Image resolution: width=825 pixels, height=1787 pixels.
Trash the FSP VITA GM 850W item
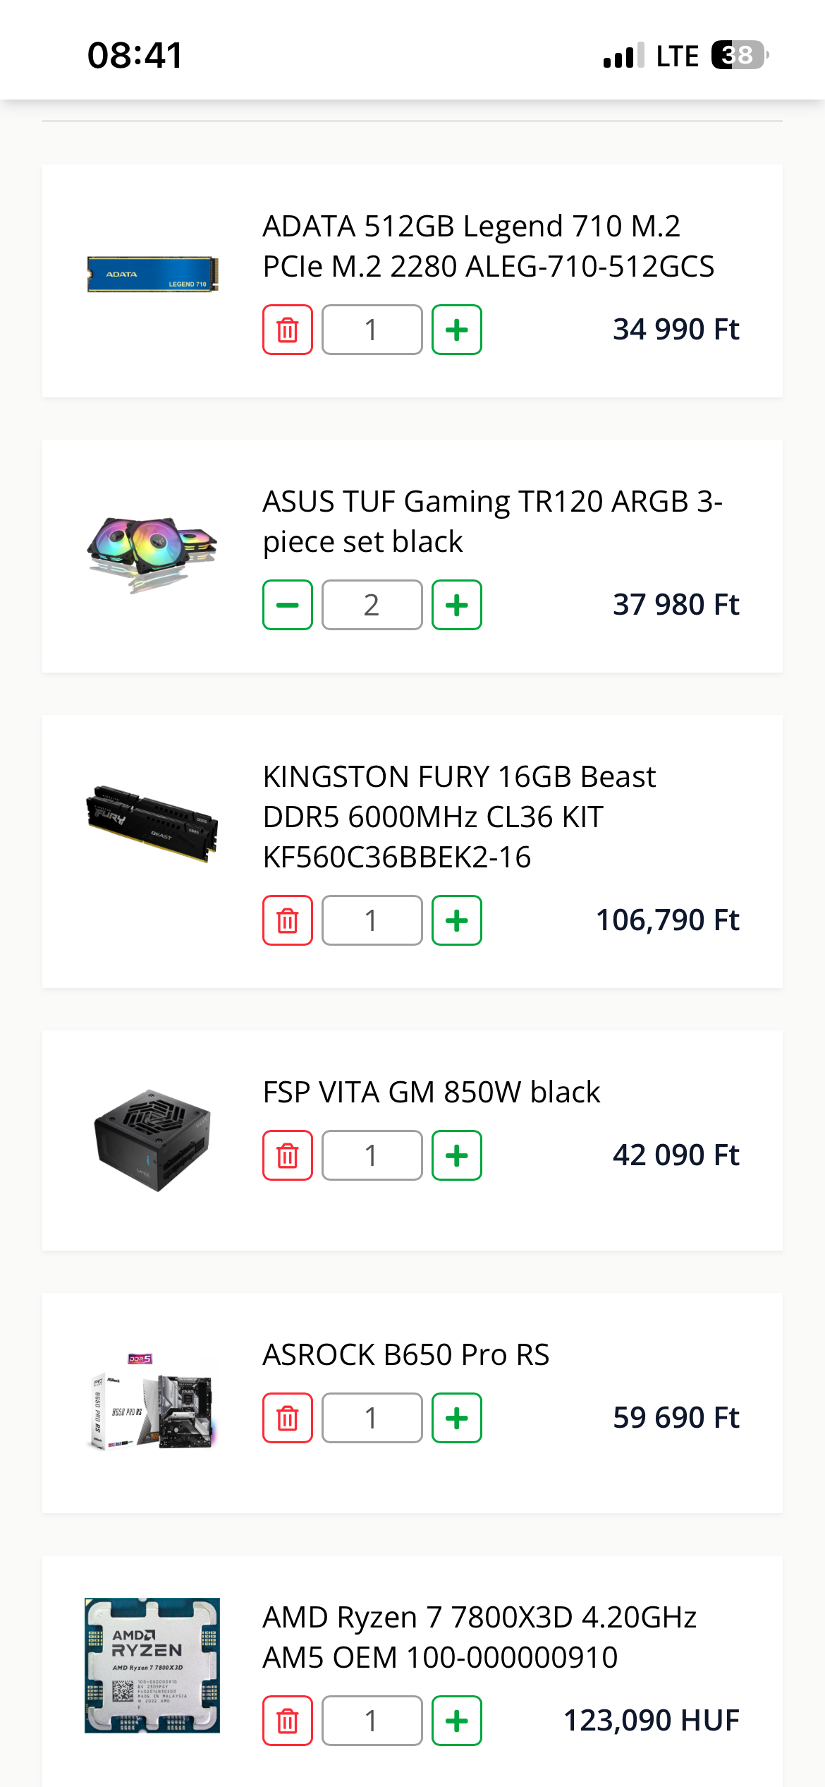coord(288,1155)
